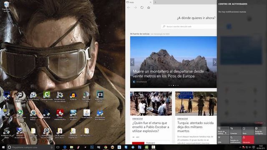The height and width of the screenshot is (150, 267).
Task: Open the Camtasia Studio desktop shortcut
Action: [47, 97]
